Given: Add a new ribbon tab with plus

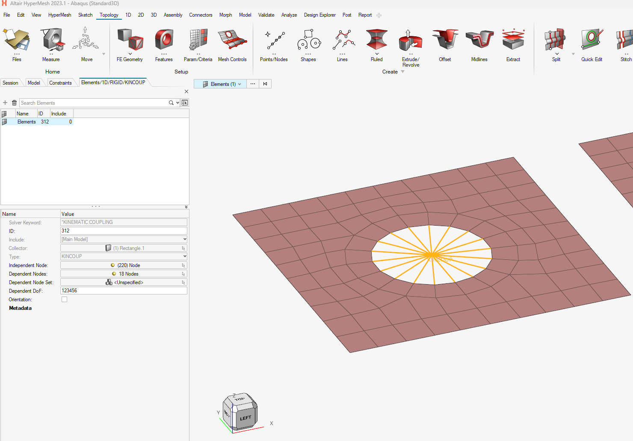Looking at the screenshot, I should 379,15.
